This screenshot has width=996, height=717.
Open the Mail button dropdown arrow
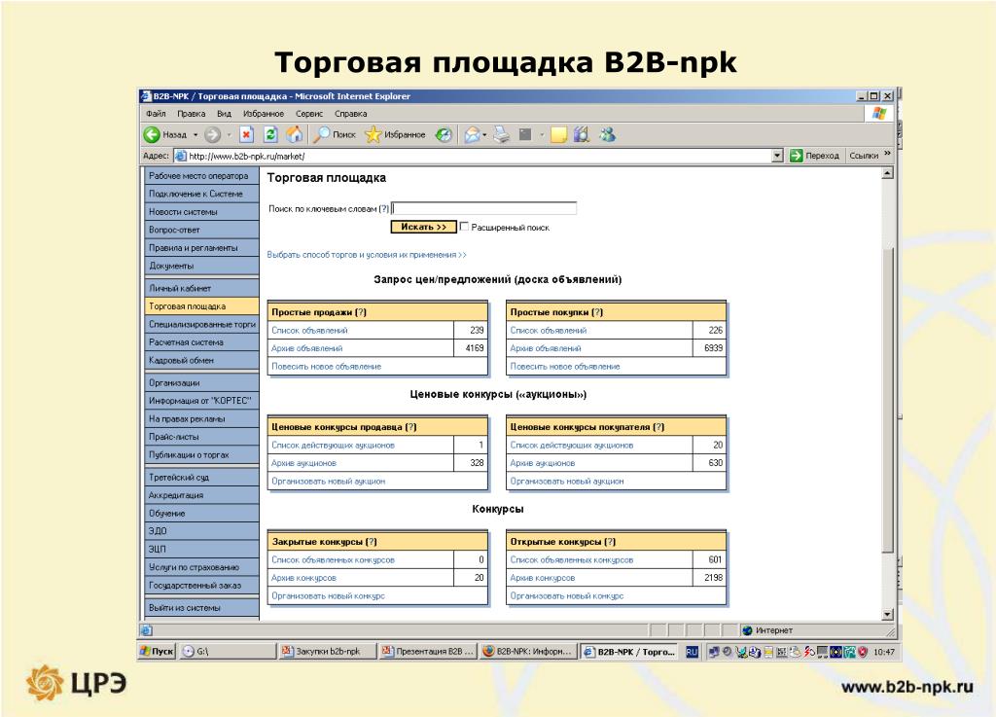484,134
